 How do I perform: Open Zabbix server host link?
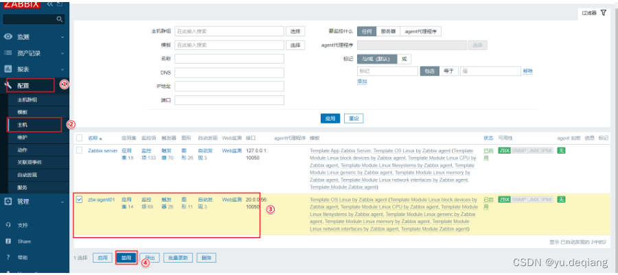(103, 150)
